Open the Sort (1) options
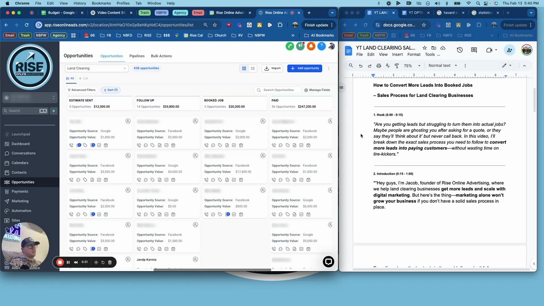544x306 pixels. click(x=110, y=90)
